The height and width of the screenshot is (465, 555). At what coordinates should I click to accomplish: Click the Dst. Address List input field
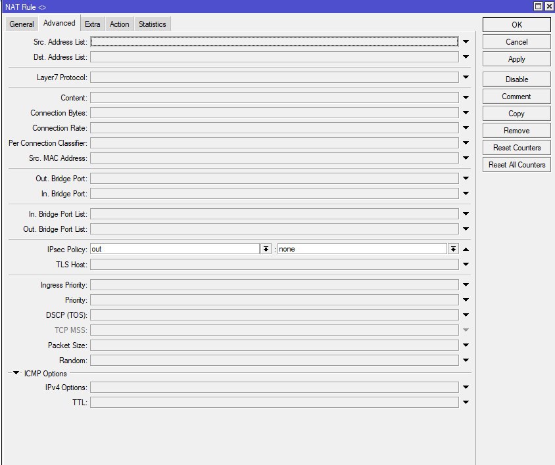click(x=274, y=57)
